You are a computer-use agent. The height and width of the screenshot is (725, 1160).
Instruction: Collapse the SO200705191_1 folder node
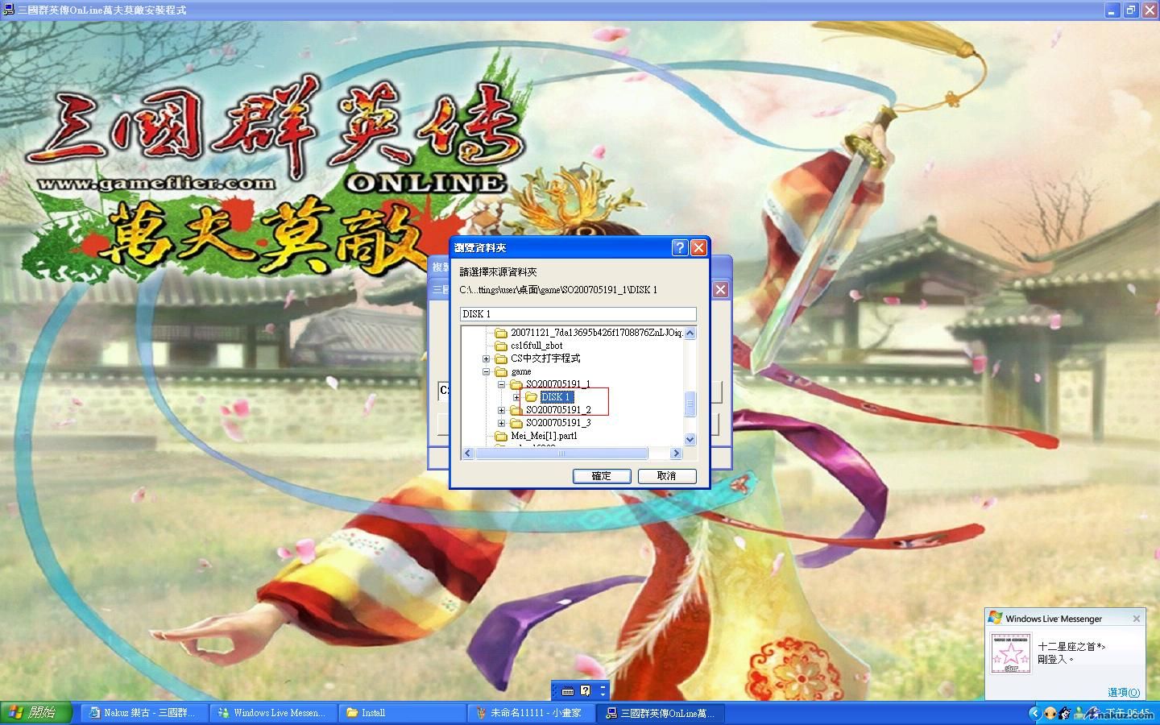pyautogui.click(x=501, y=384)
